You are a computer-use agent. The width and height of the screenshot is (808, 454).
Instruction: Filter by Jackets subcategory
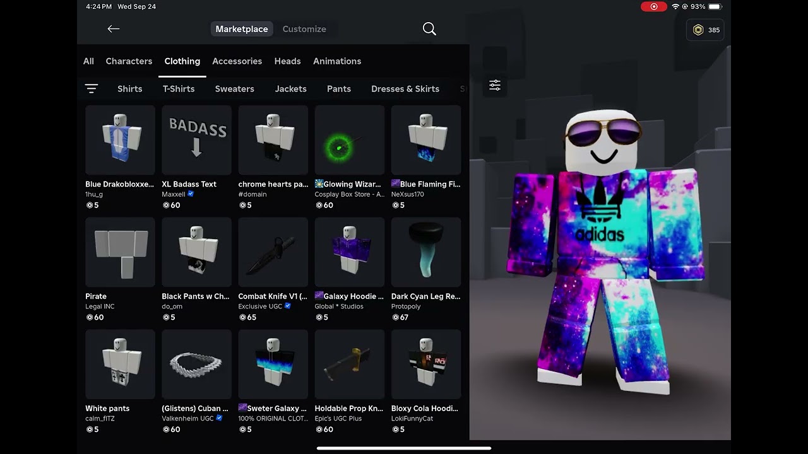coord(291,89)
